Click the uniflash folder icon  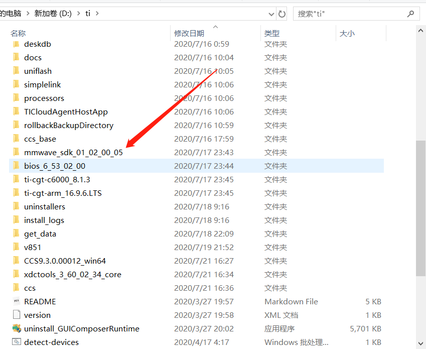[x=16, y=71]
